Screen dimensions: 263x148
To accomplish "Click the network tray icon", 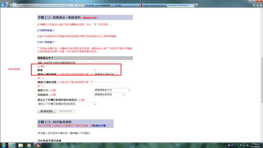I will point(244,145).
